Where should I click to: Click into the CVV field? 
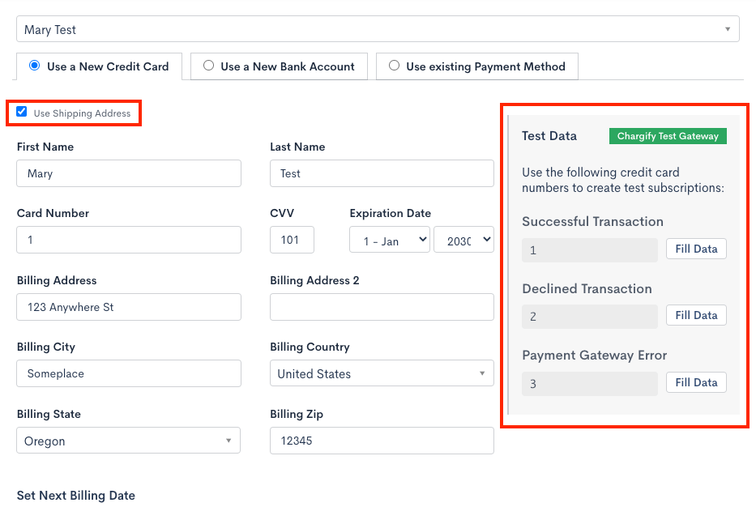click(292, 240)
